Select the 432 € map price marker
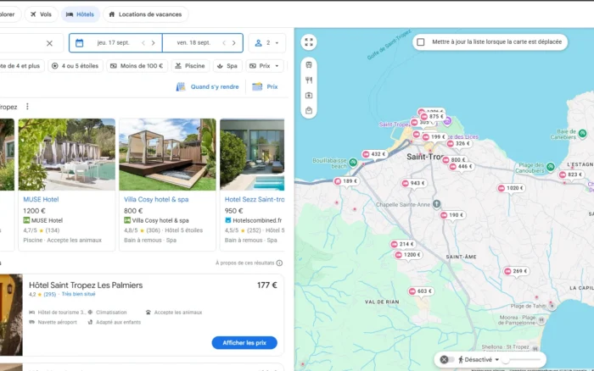This screenshot has height=371, width=594. point(374,154)
